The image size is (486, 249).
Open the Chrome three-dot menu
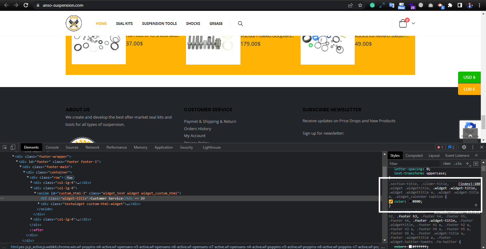(479, 5)
